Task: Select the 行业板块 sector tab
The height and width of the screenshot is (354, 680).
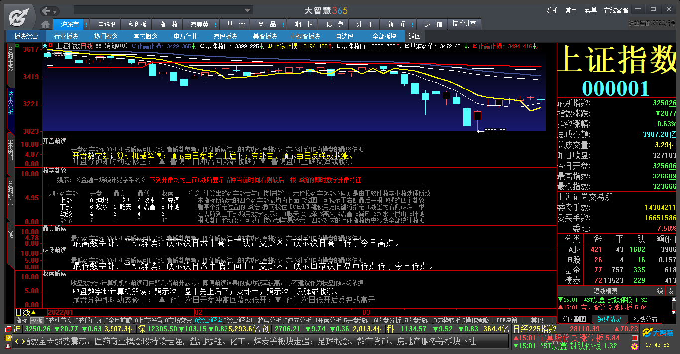Action: click(x=66, y=36)
